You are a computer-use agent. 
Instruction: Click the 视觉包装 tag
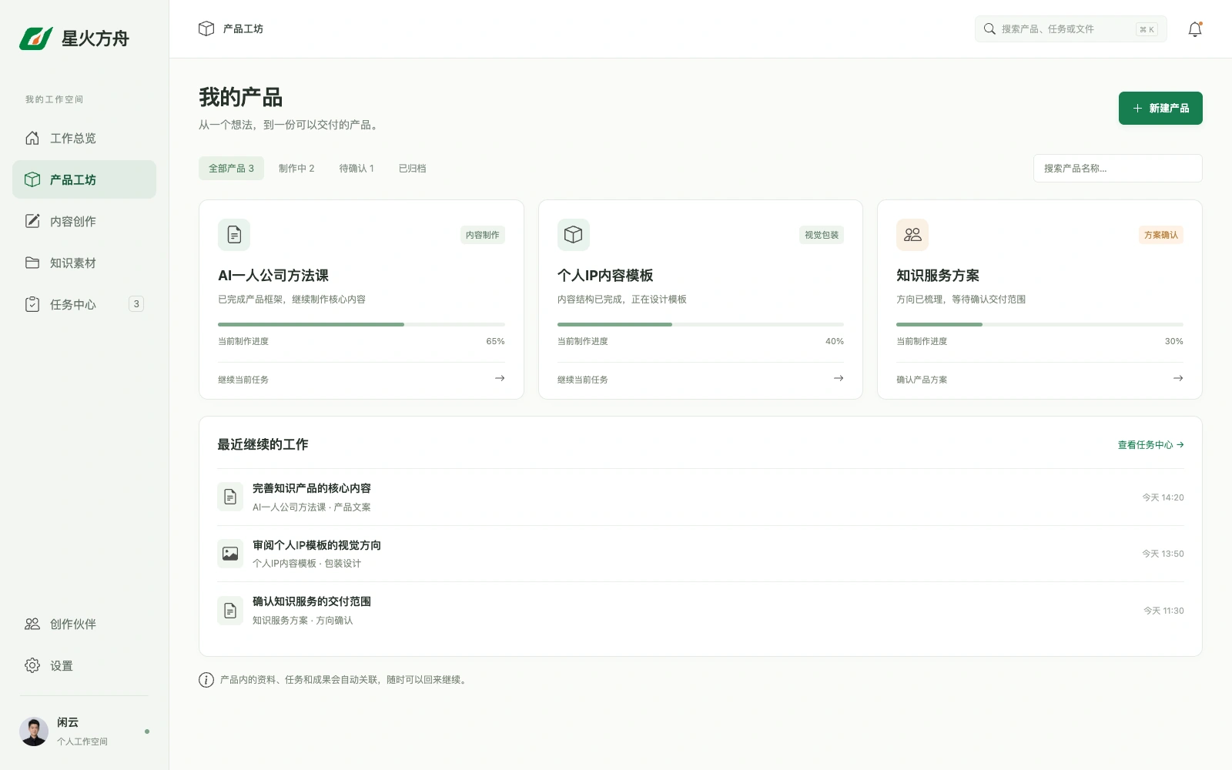[x=822, y=235]
